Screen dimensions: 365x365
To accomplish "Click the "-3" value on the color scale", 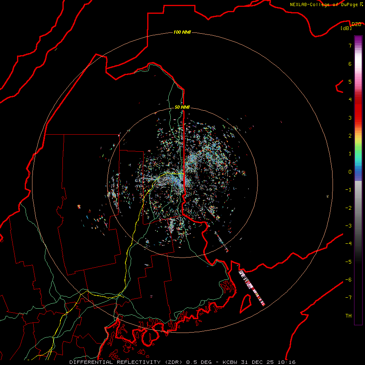I will 348,226.
